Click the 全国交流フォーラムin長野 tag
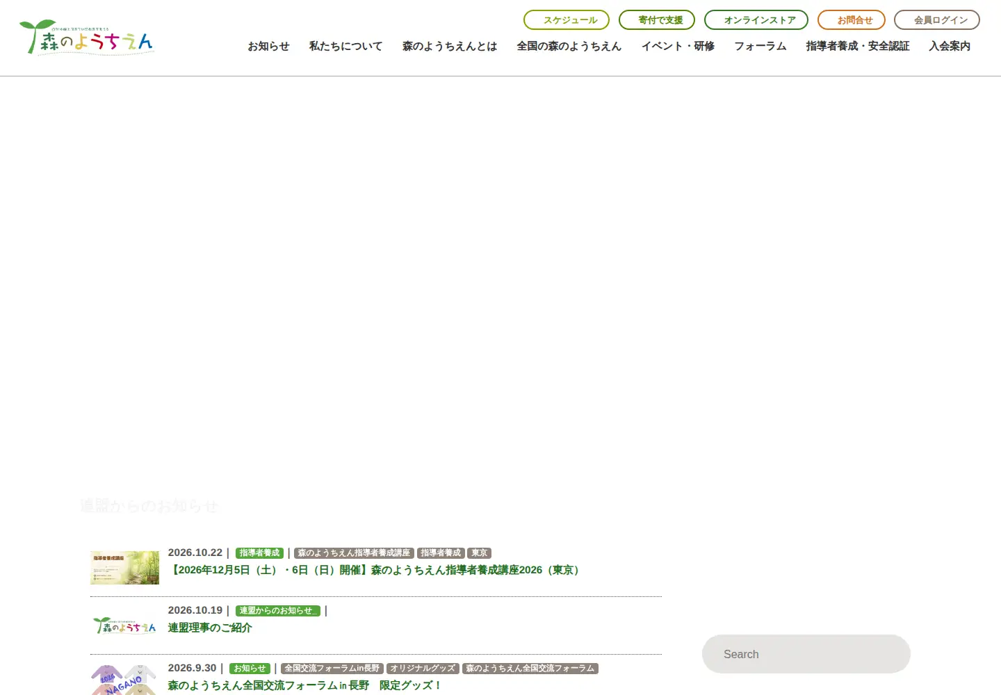The width and height of the screenshot is (1001, 695). tap(332, 669)
